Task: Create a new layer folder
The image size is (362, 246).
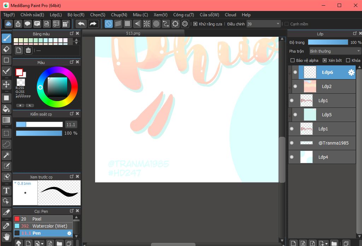Action: [334, 243]
